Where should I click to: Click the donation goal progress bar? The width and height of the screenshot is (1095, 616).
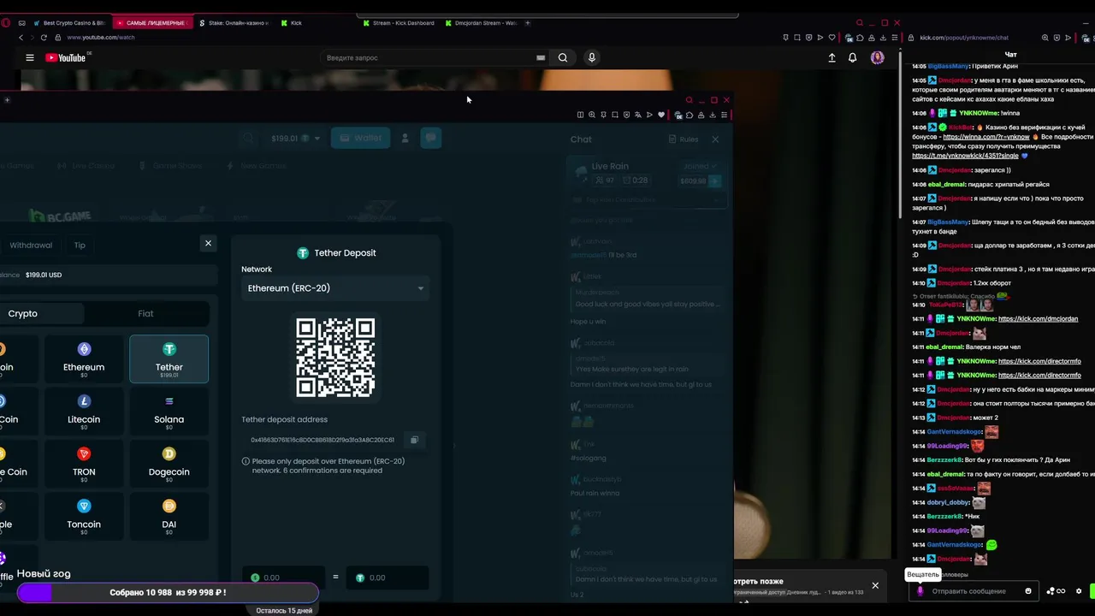tap(168, 592)
